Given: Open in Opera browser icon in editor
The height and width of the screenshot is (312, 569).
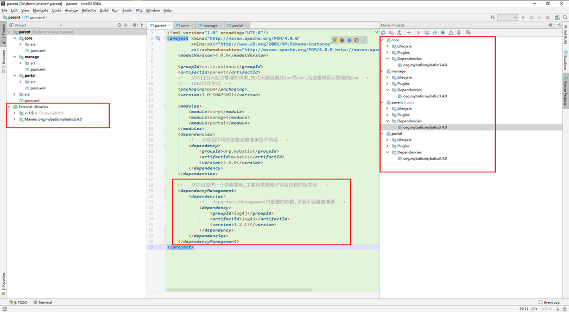Looking at the screenshot, I should tap(356, 40).
